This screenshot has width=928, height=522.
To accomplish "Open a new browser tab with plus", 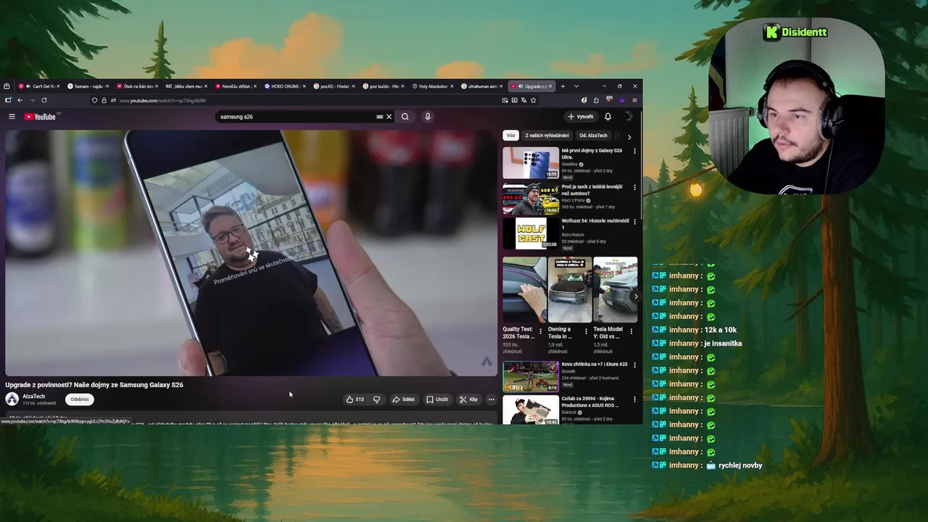I will [x=563, y=86].
